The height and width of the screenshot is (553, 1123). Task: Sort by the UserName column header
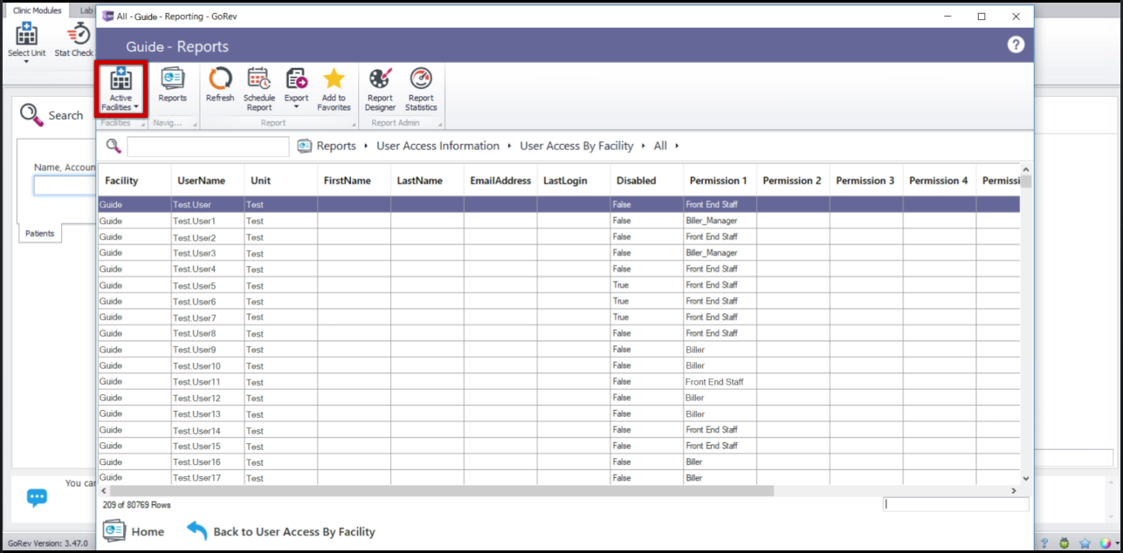coord(208,181)
